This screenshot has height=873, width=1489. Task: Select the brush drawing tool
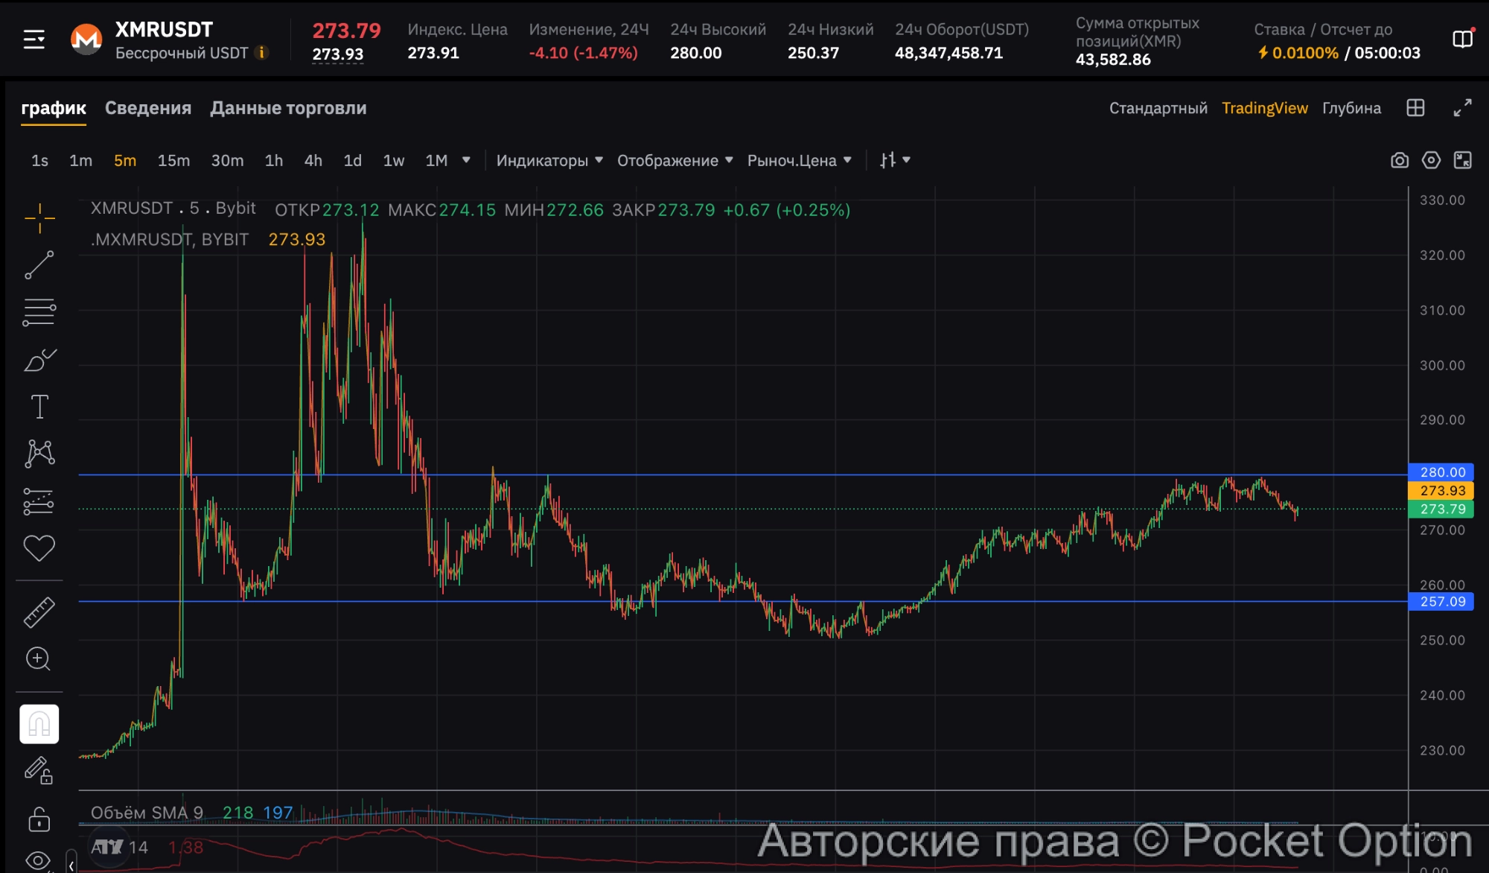click(x=39, y=361)
